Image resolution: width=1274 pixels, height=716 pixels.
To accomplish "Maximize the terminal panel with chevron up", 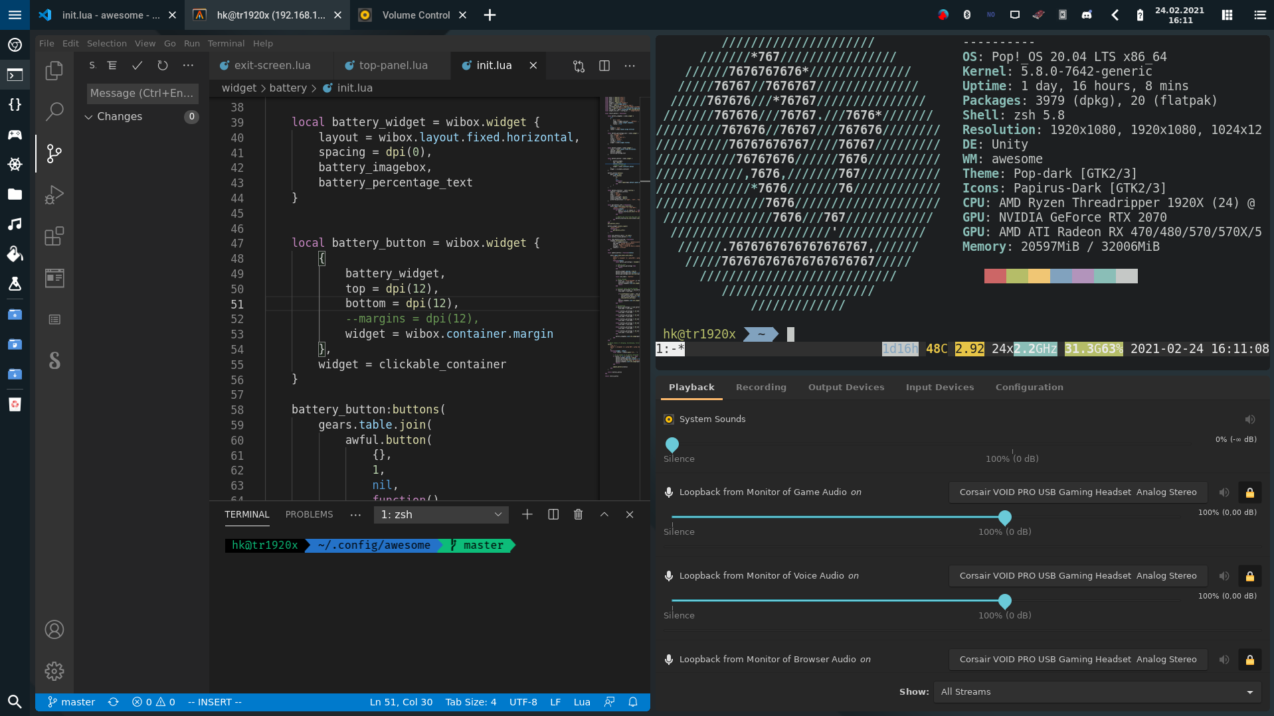I will [x=604, y=514].
